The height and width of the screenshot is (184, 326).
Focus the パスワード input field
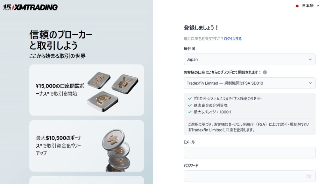coord(250,176)
